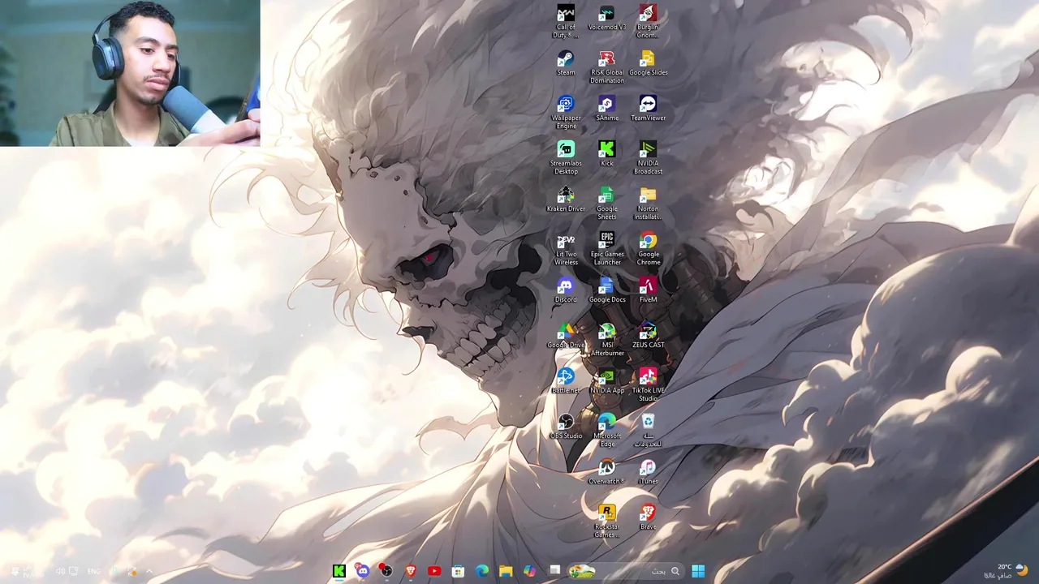Open Rockstar Games Launcher desktop shortcut
Screen dimensions: 1039x584
pos(607,522)
